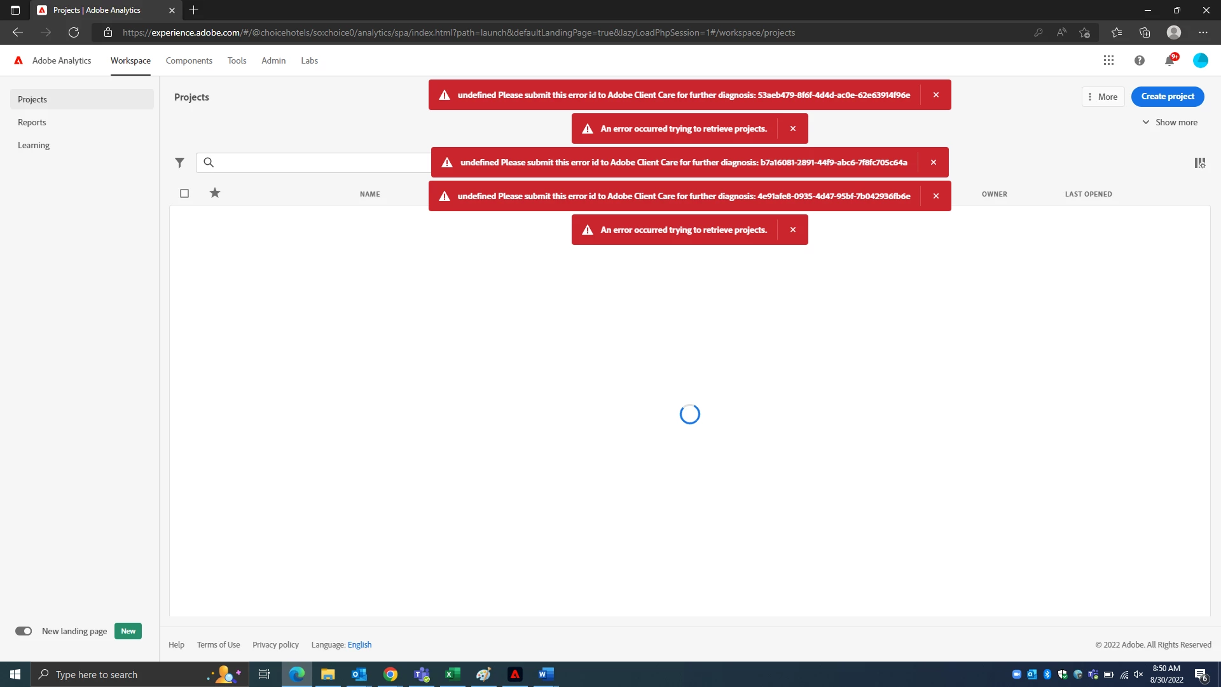Open the Privacy policy link
The width and height of the screenshot is (1221, 687).
point(275,644)
